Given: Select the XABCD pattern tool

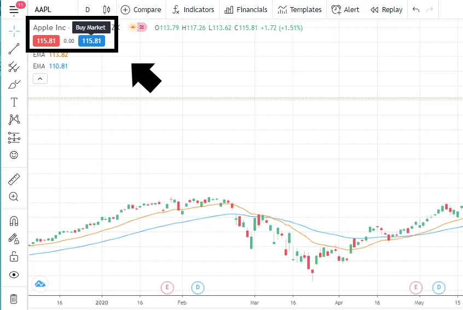Looking at the screenshot, I should tap(14, 119).
